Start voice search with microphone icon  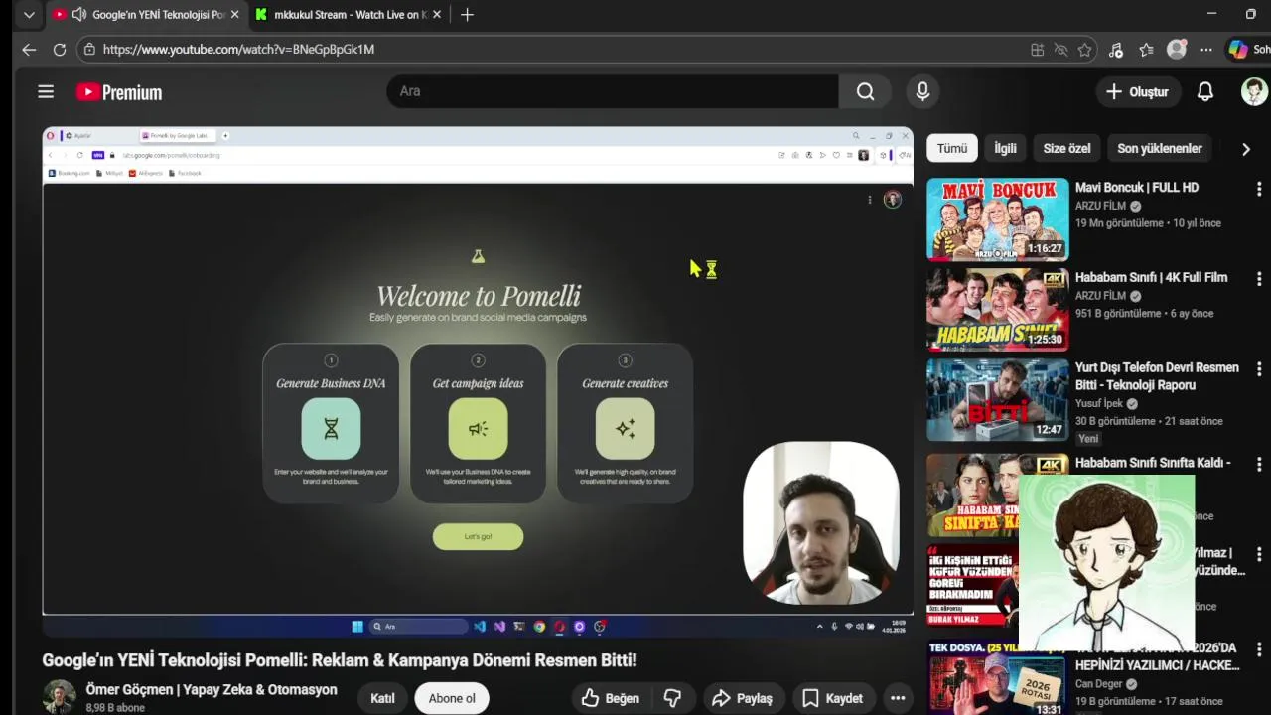click(922, 91)
